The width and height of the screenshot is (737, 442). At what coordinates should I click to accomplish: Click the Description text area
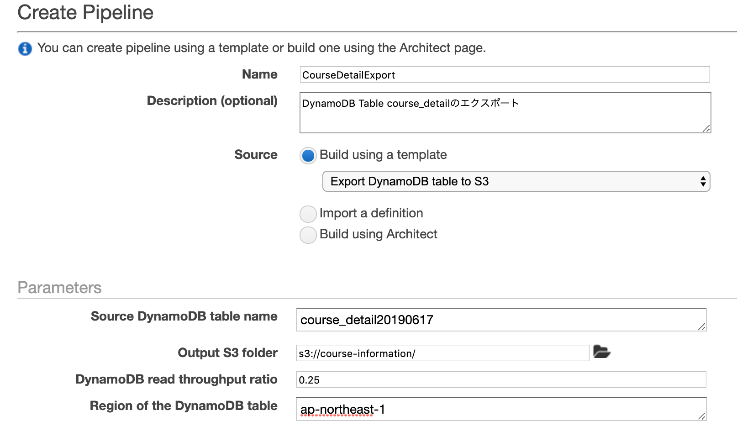[505, 113]
